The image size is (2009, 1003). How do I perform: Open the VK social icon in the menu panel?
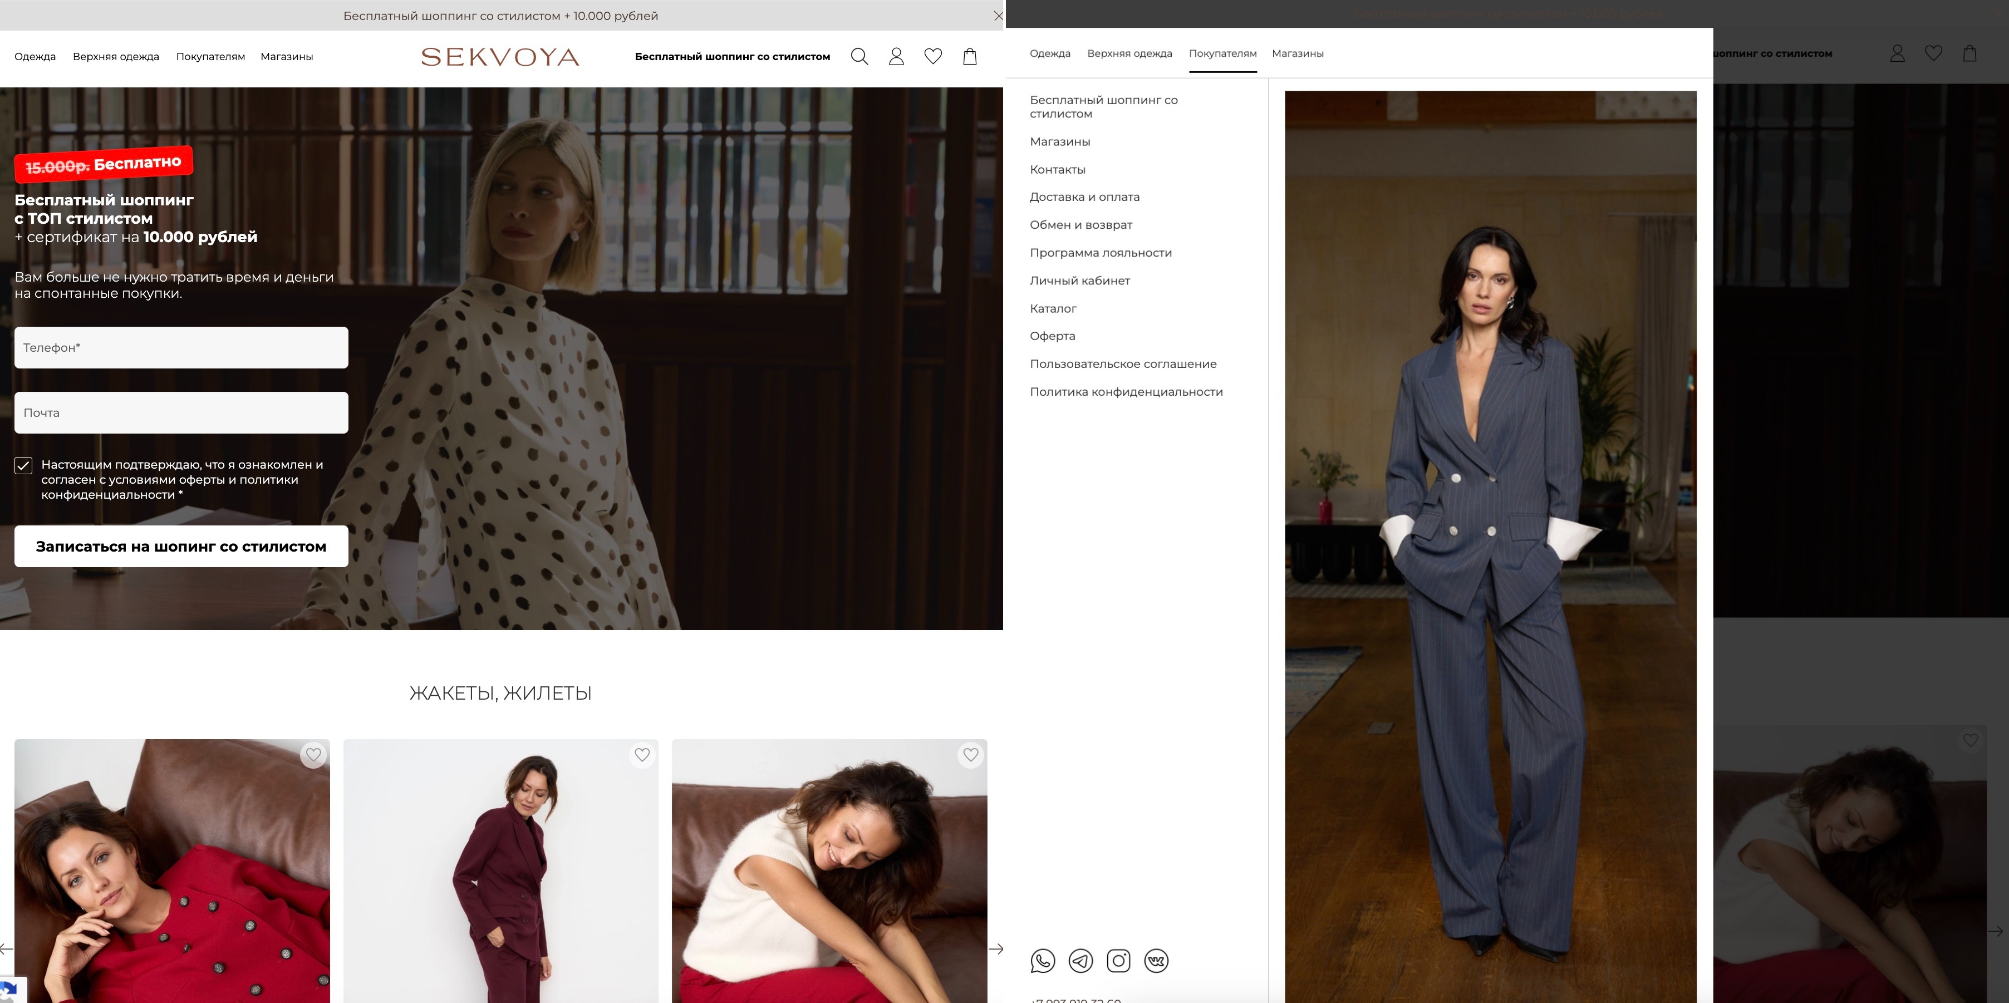[1156, 960]
